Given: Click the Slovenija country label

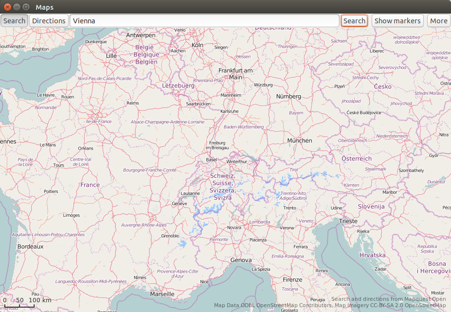Looking at the screenshot, I should [371, 207].
